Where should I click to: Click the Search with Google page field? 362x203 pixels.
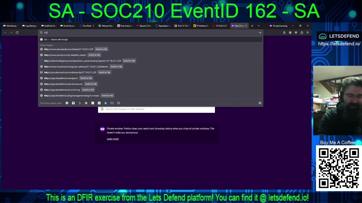click(x=156, y=109)
